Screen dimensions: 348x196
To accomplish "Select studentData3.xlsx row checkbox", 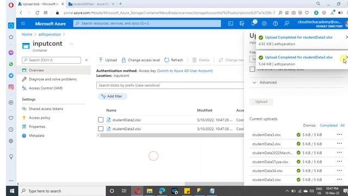I will click(x=101, y=128).
